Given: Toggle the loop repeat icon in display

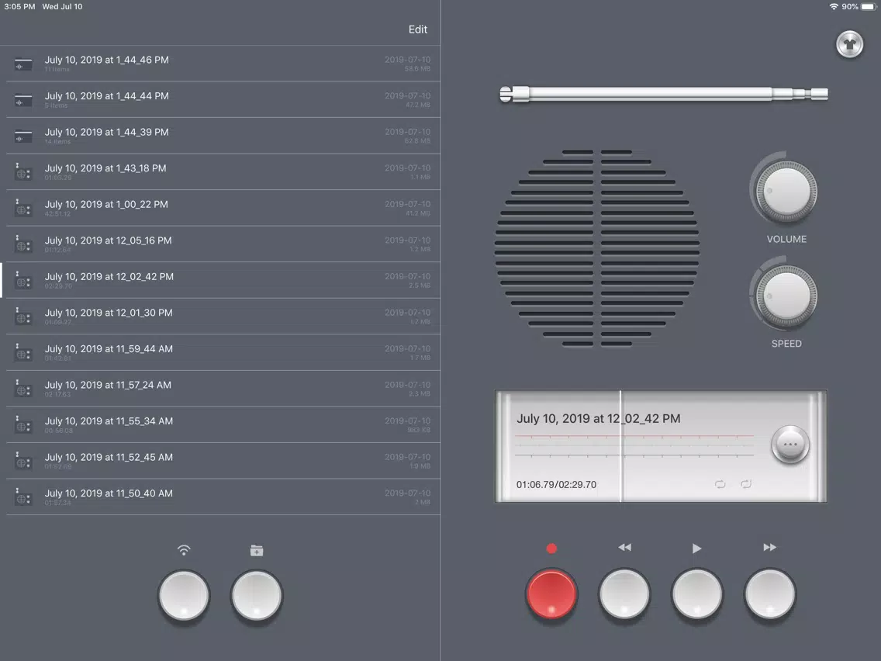Looking at the screenshot, I should [720, 484].
